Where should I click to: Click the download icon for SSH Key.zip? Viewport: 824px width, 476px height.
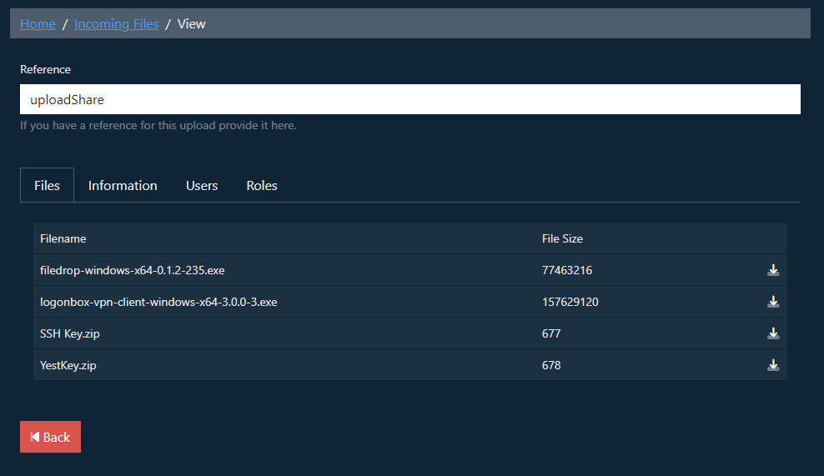[773, 333]
